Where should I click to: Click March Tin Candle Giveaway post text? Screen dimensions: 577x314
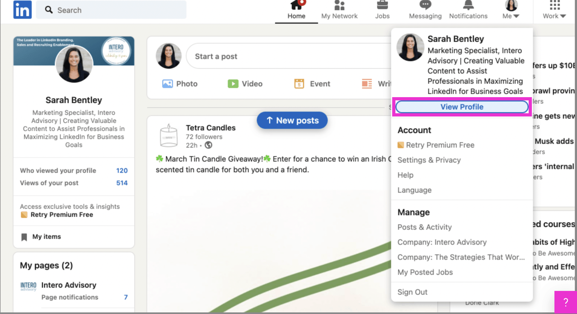click(x=273, y=164)
